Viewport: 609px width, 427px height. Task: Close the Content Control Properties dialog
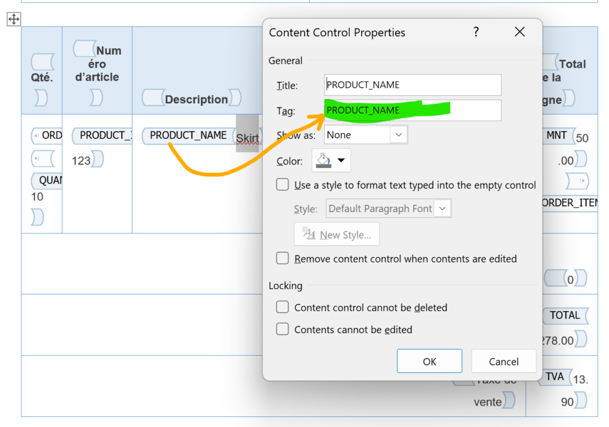click(x=520, y=32)
